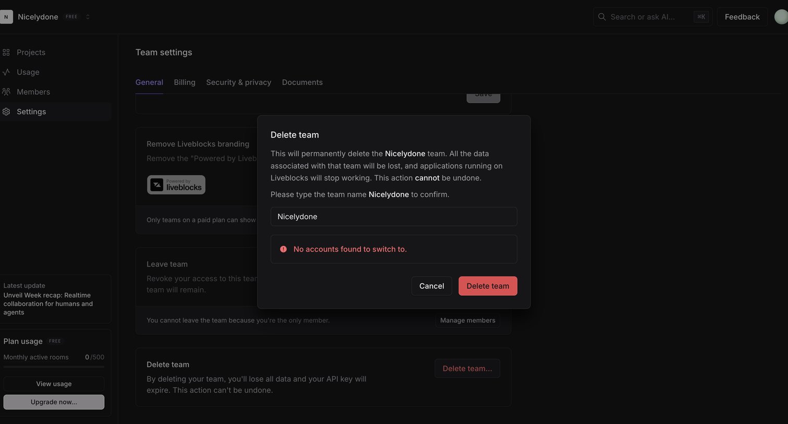Click the 'Team settings' page title

[x=164, y=52]
